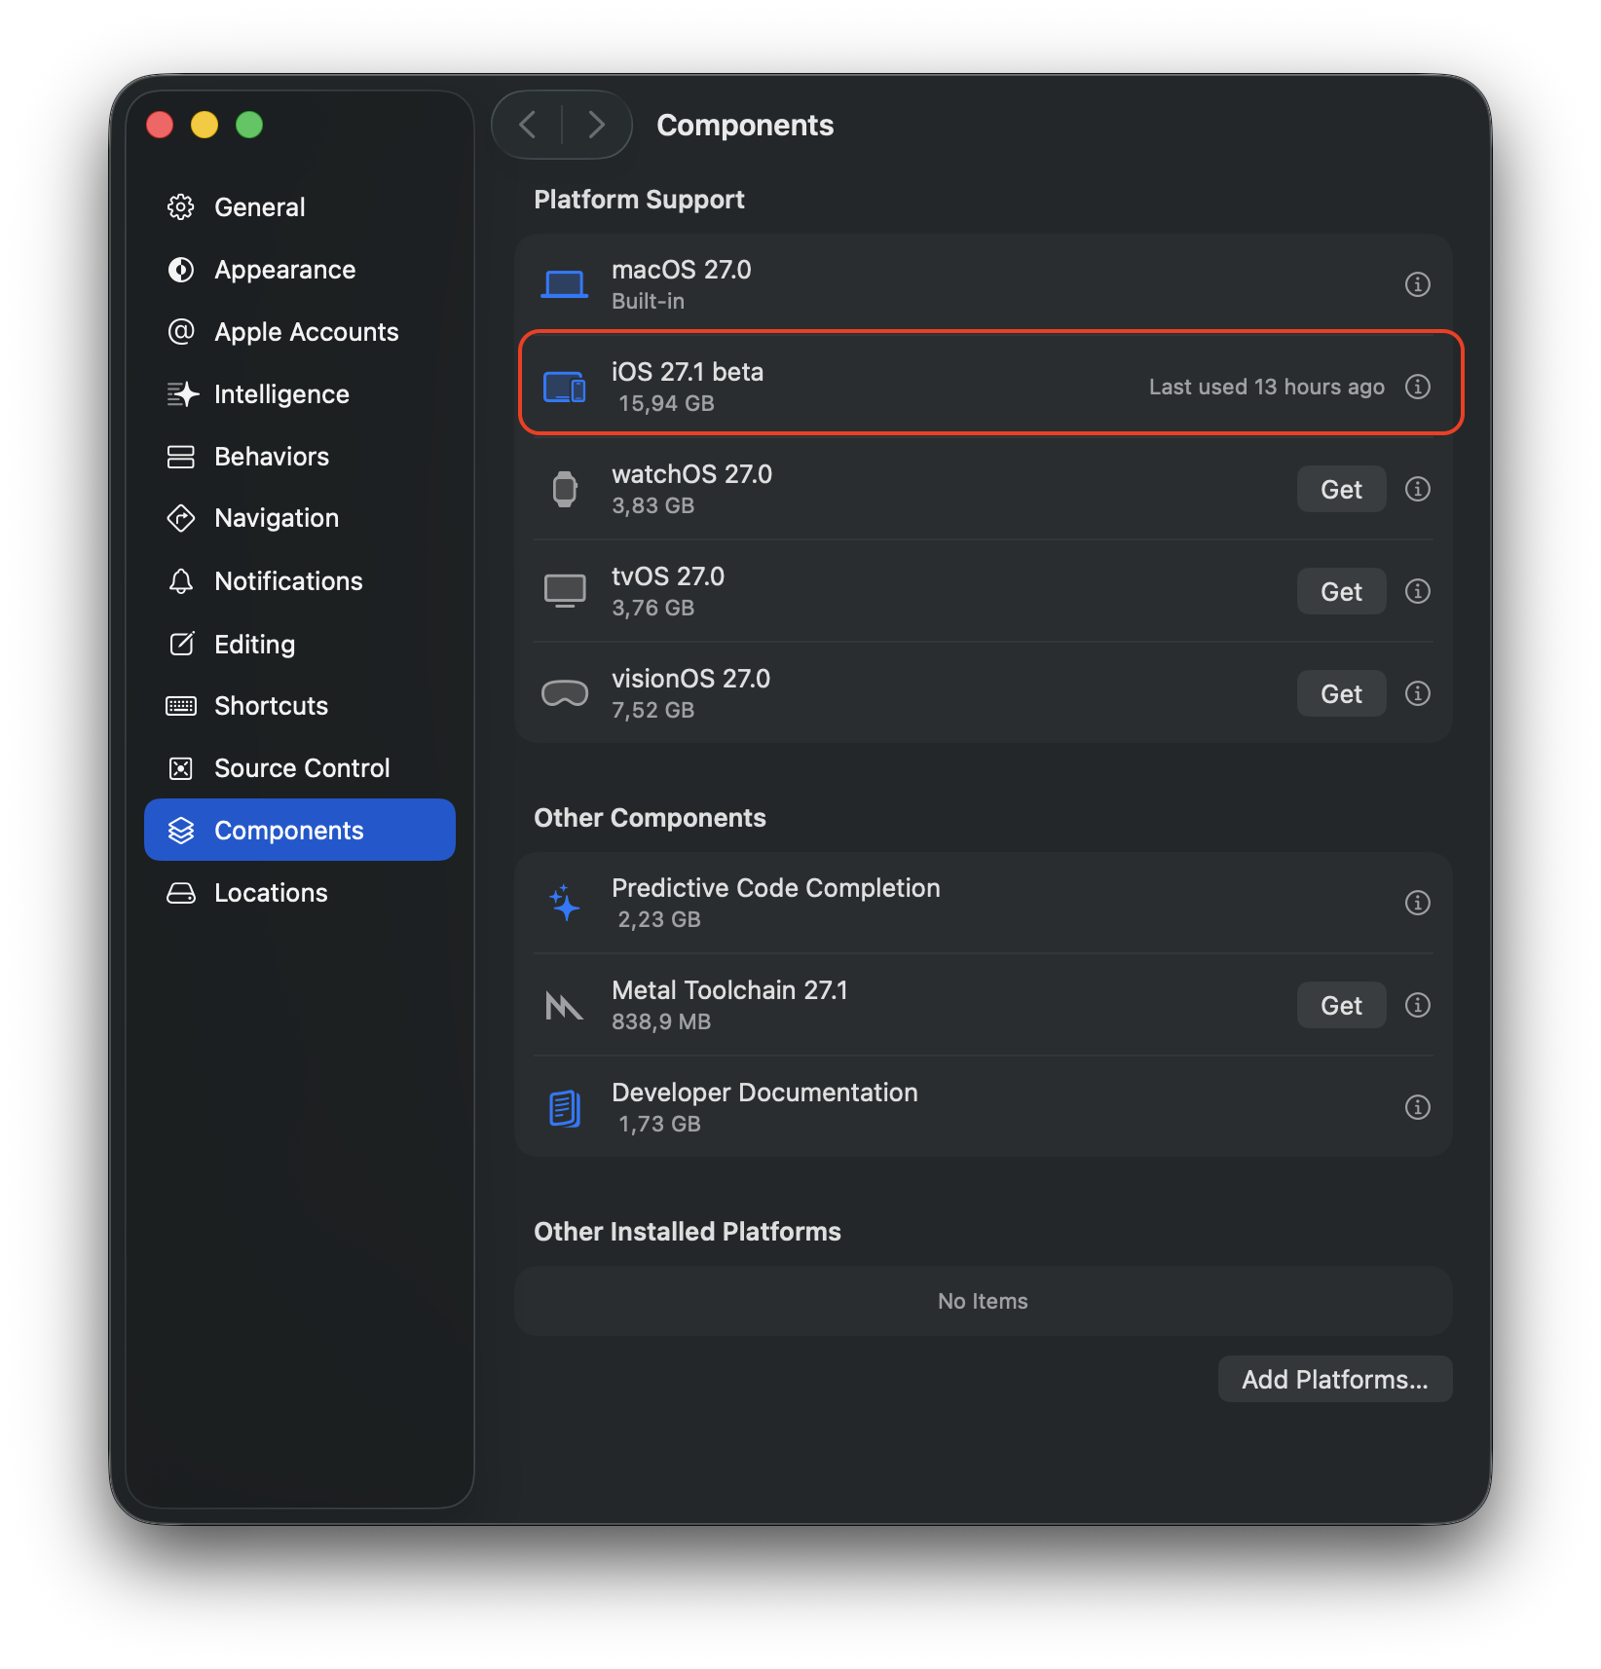The height and width of the screenshot is (1669, 1601).
Task: Click the 15,94 GB size text
Action: [667, 403]
